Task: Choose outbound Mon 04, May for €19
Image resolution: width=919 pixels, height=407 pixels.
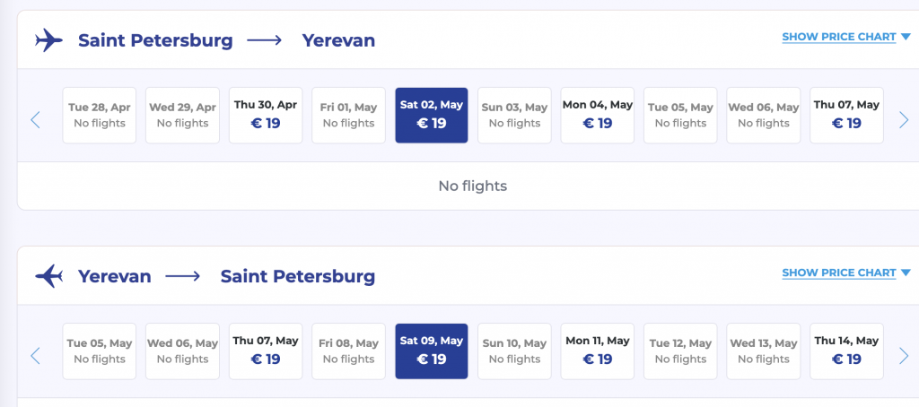Action: (598, 115)
